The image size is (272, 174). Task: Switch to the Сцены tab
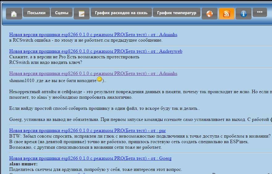tap(62, 12)
